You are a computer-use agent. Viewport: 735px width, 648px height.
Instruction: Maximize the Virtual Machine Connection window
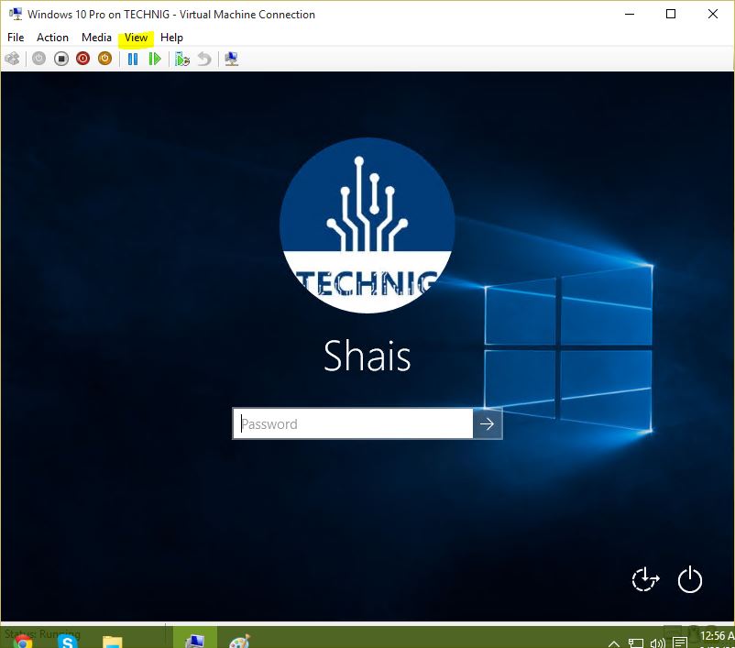(x=671, y=14)
